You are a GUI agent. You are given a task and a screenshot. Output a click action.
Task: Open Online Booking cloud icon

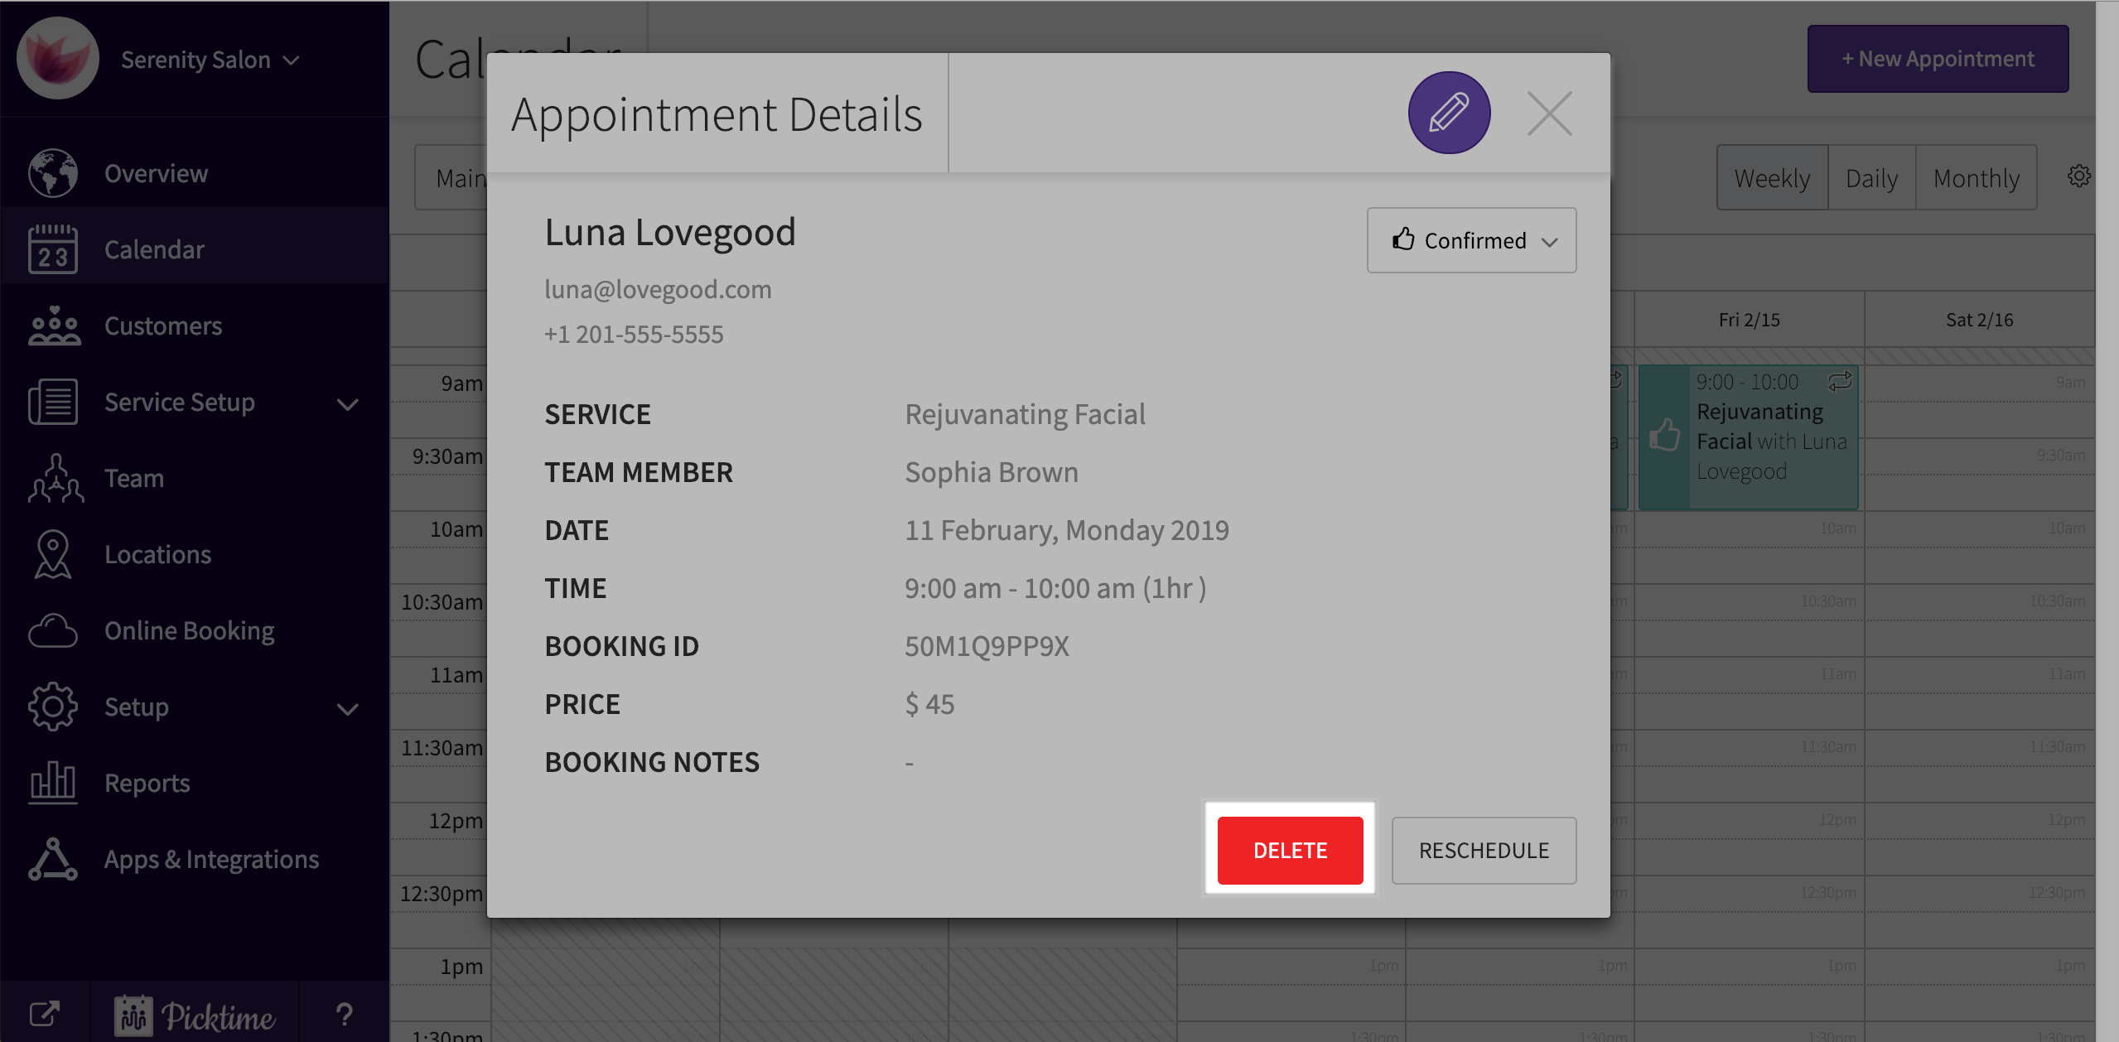point(53,630)
